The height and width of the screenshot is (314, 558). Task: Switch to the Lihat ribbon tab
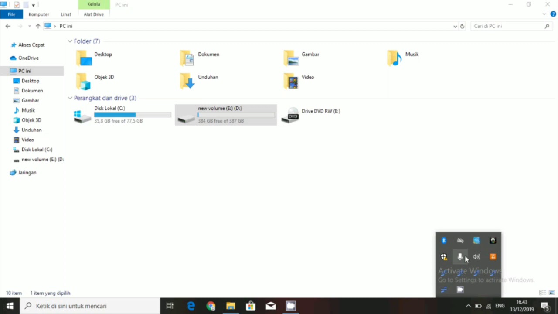66,14
